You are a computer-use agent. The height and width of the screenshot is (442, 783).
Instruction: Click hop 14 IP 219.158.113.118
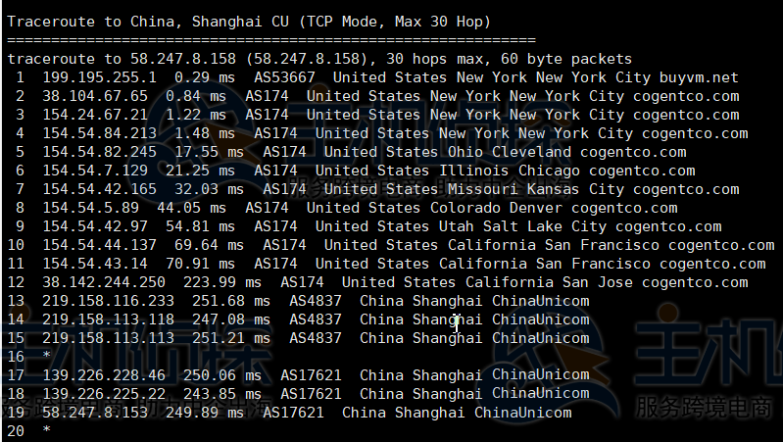[108, 319]
